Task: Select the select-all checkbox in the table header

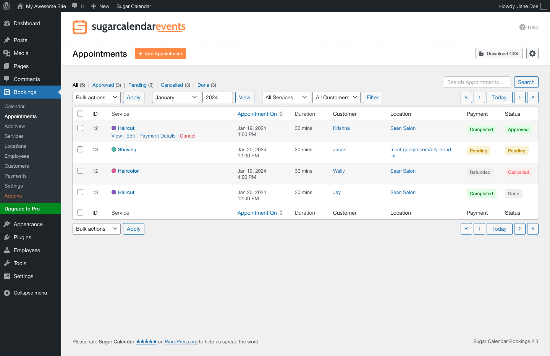Action: coord(80,113)
